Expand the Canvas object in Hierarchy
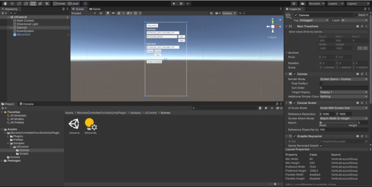 click(11, 28)
